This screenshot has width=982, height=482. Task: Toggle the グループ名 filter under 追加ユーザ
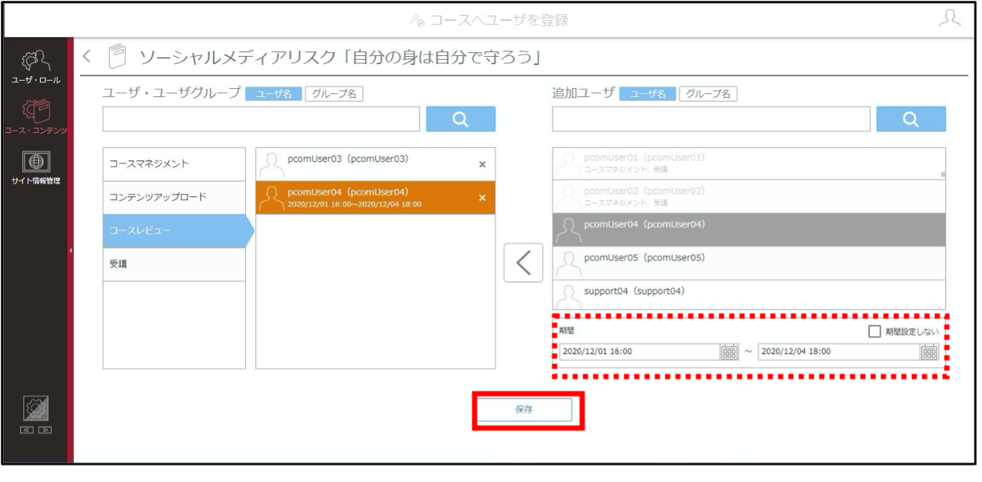(x=708, y=94)
